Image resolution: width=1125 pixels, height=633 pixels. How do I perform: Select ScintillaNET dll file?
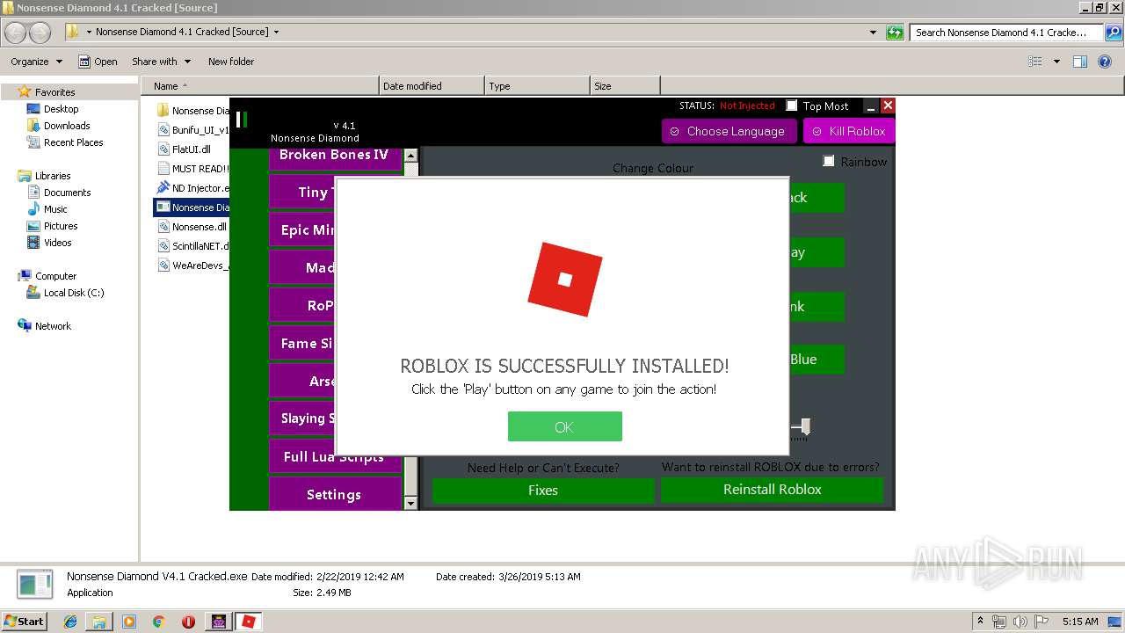(x=192, y=246)
